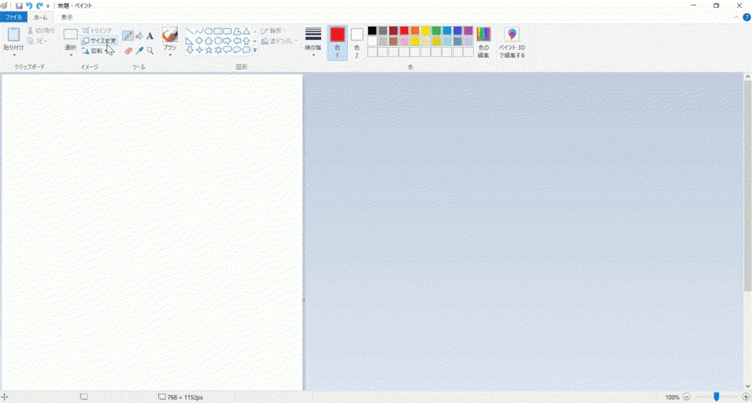Click the Undo arrow in title bar
Screen dimensions: 752x403
(x=29, y=6)
